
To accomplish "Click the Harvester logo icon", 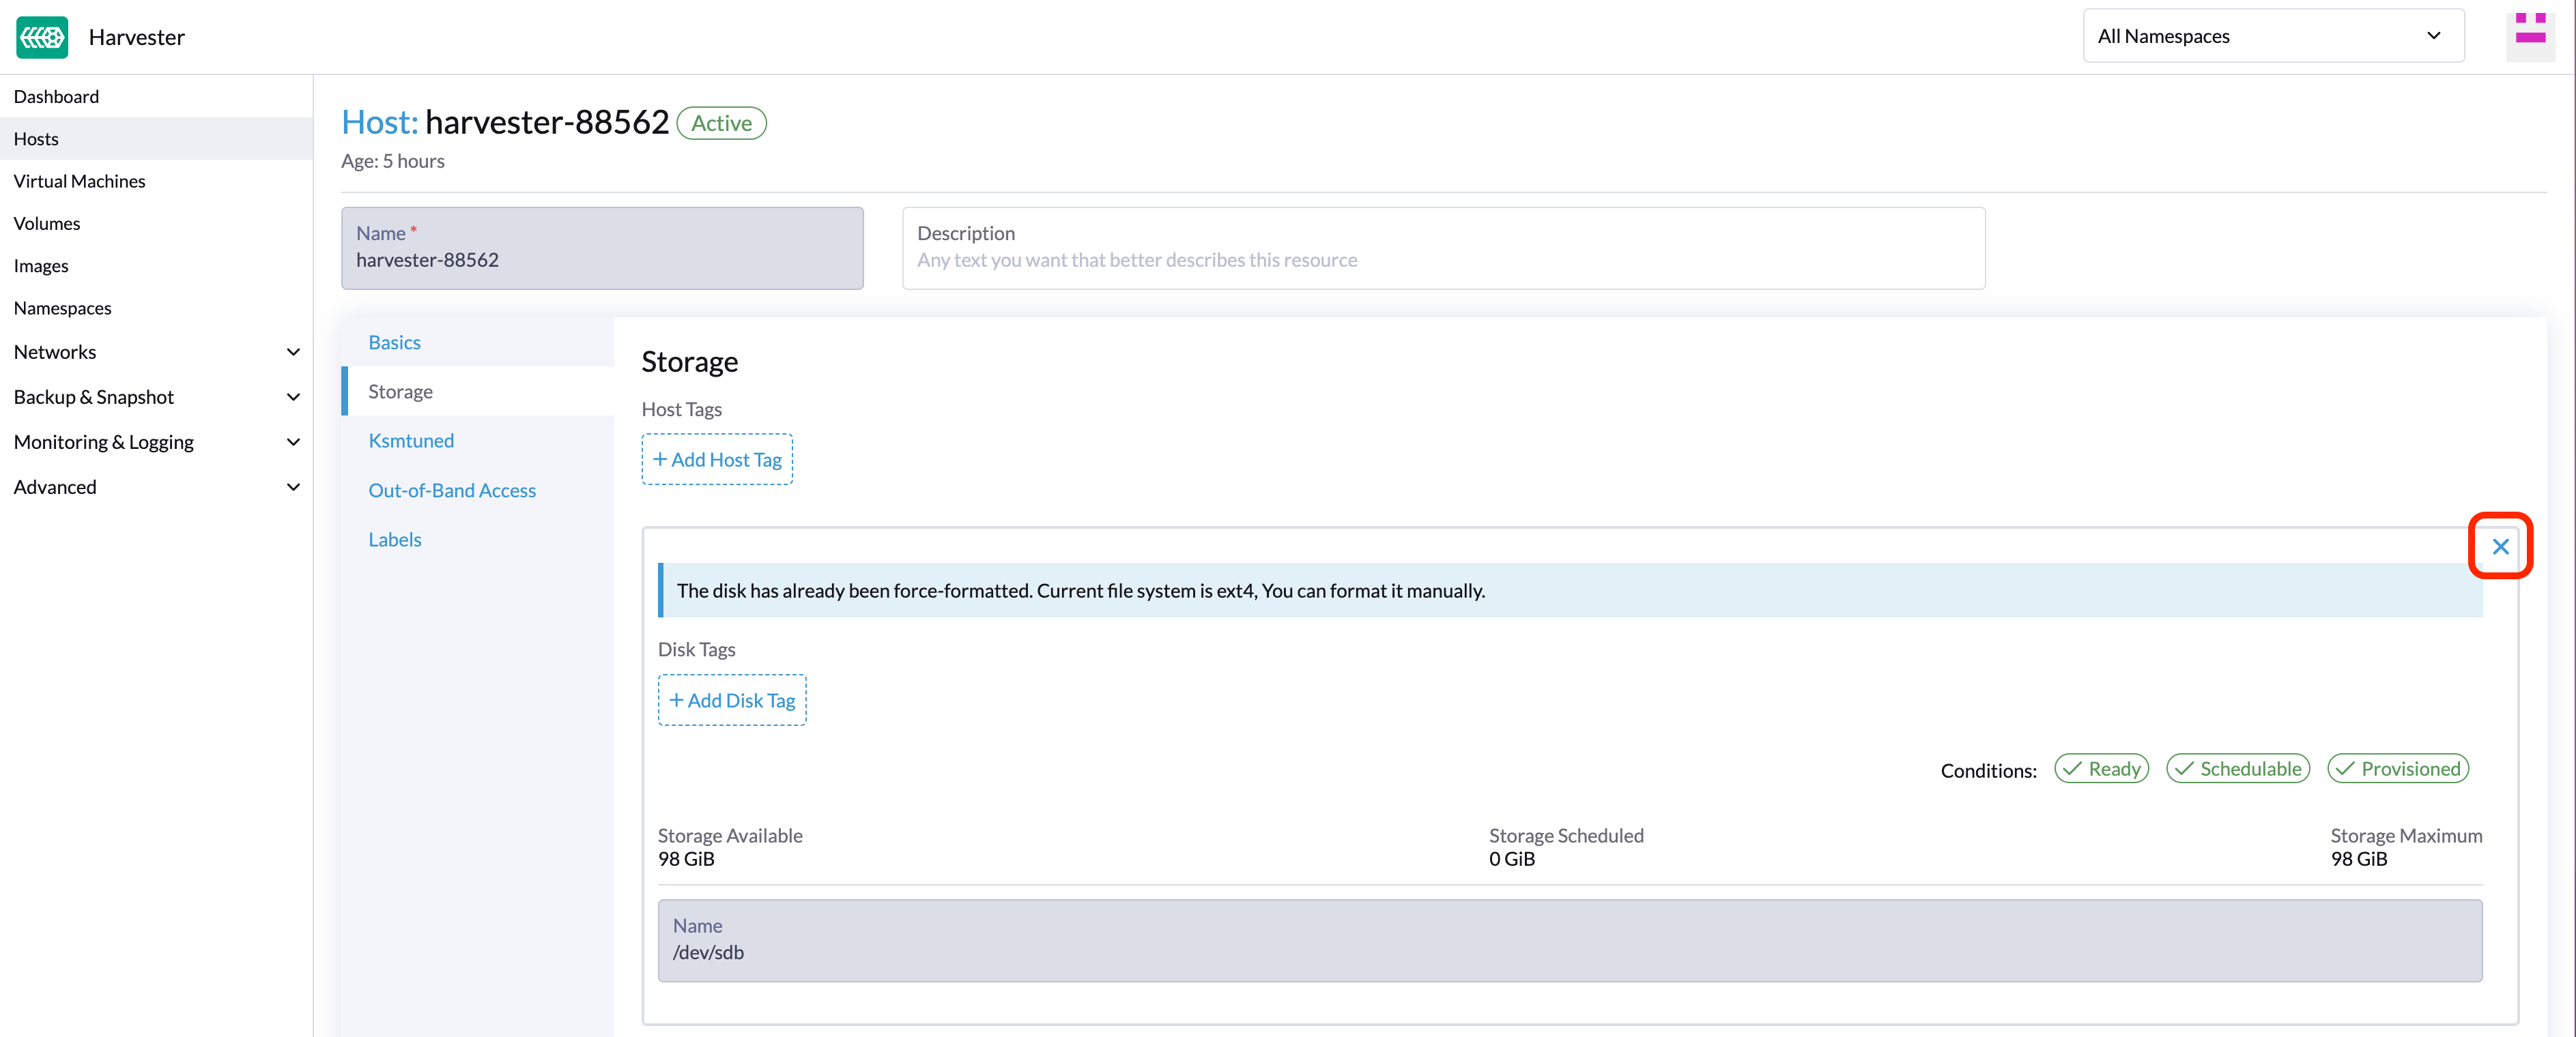I will 42,37.
